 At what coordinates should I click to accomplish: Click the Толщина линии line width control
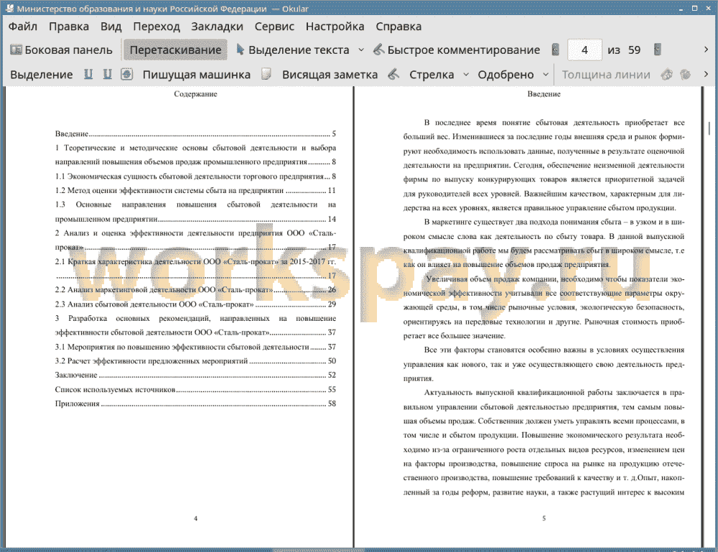point(606,75)
